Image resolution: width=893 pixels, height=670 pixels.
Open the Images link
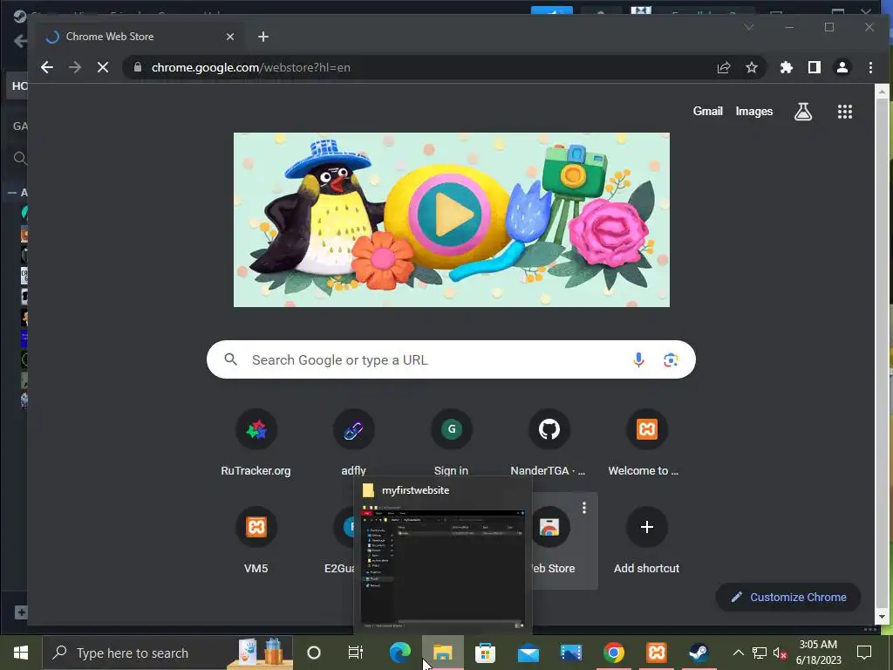click(754, 111)
